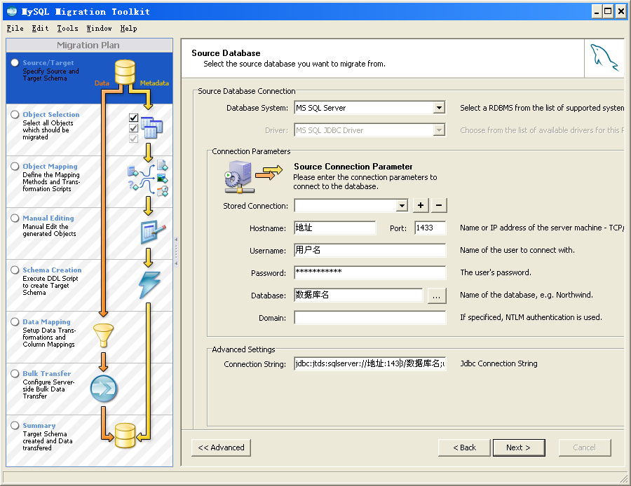Click the Next button
The height and width of the screenshot is (486, 631).
tap(519, 447)
